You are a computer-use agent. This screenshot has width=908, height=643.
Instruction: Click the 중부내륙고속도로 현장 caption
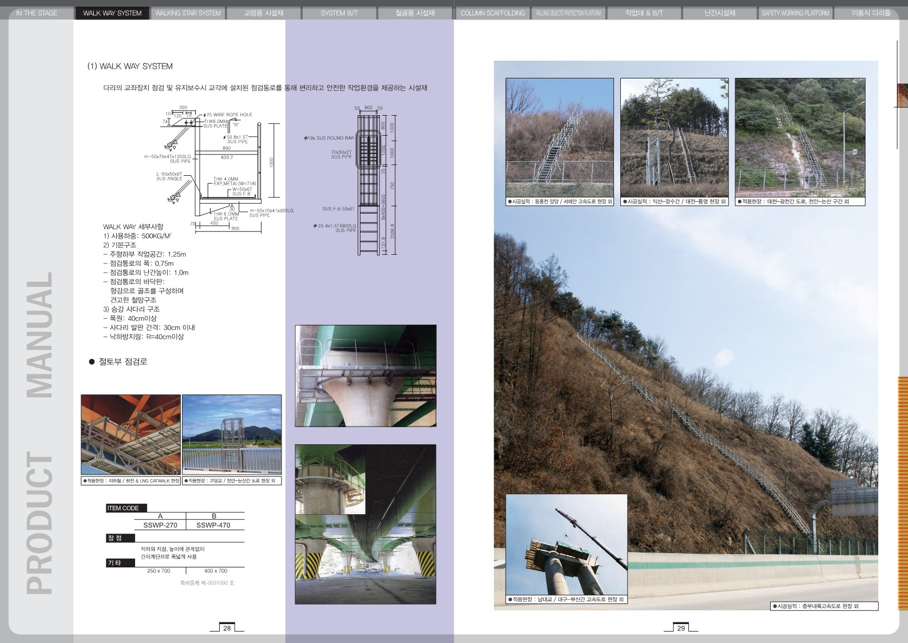point(824,606)
